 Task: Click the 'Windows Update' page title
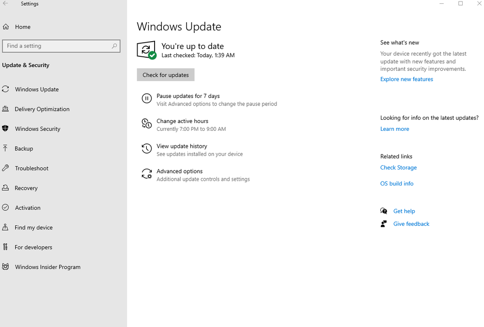click(x=179, y=27)
